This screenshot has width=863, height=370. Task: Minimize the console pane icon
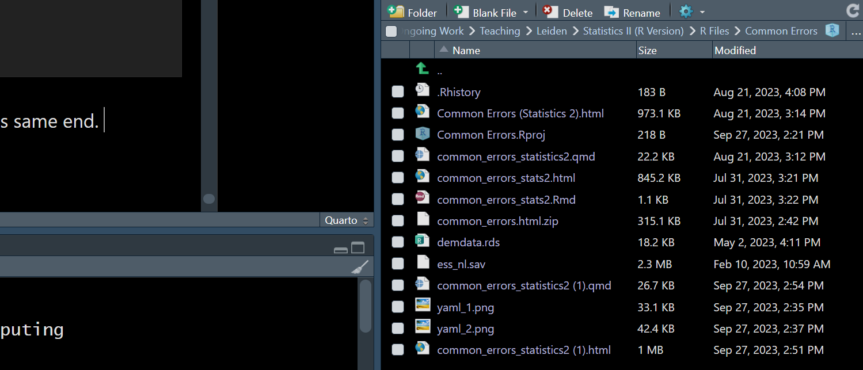point(341,249)
